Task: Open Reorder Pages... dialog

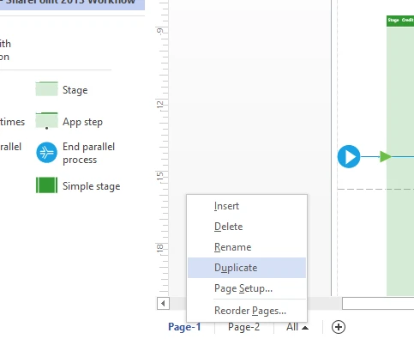Action: coord(247,311)
